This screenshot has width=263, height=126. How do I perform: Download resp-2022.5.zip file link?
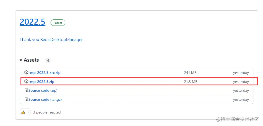coord(42,82)
